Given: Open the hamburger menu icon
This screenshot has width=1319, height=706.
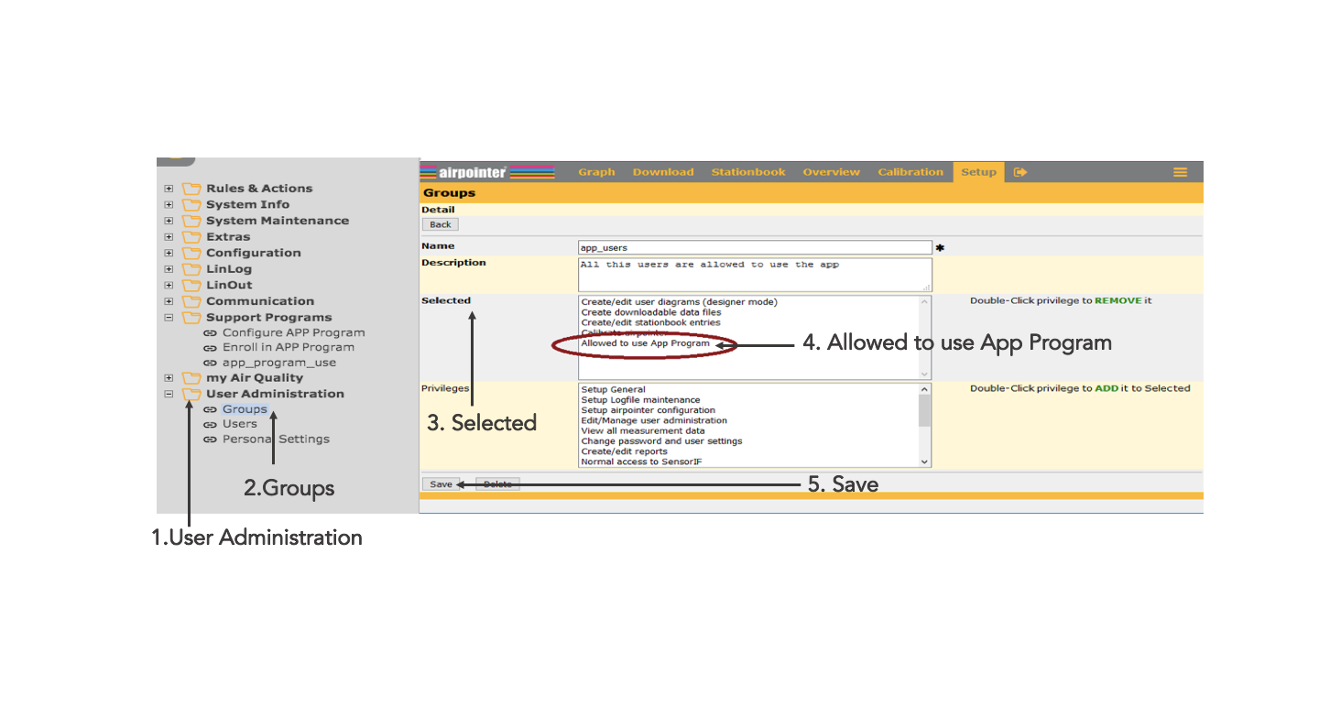Looking at the screenshot, I should tap(1180, 172).
